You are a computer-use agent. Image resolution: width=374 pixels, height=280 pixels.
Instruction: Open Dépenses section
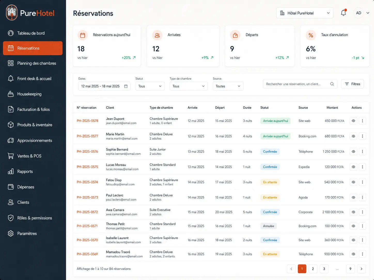tap(33, 187)
